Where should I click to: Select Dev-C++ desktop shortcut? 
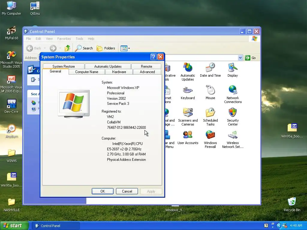click(11, 106)
